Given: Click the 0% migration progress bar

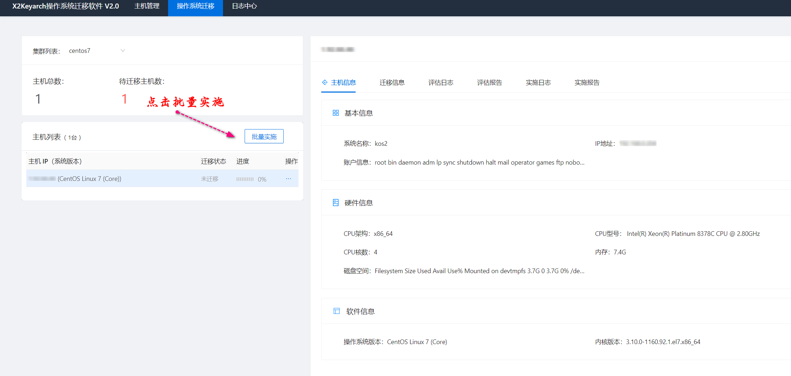Looking at the screenshot, I should [x=245, y=179].
